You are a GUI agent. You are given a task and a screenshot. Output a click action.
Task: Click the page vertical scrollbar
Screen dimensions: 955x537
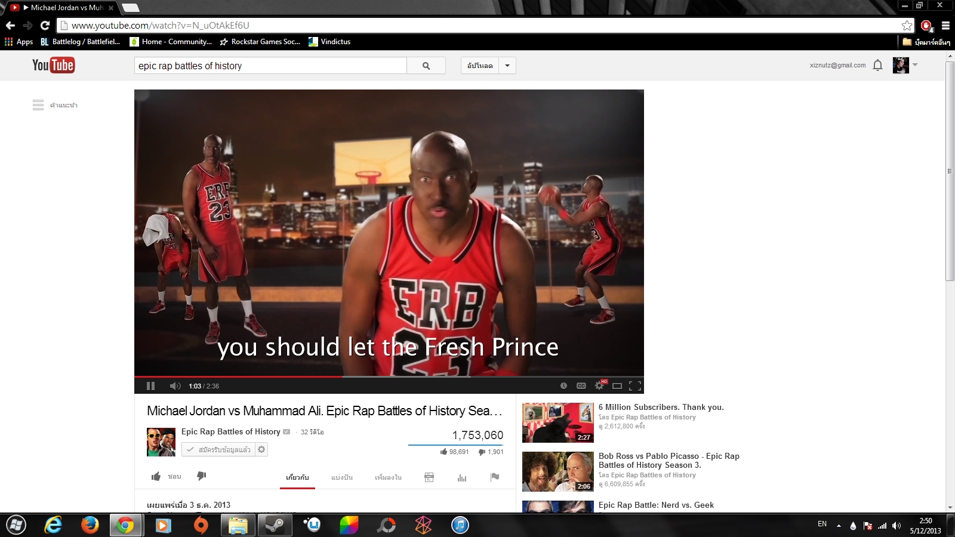(950, 171)
